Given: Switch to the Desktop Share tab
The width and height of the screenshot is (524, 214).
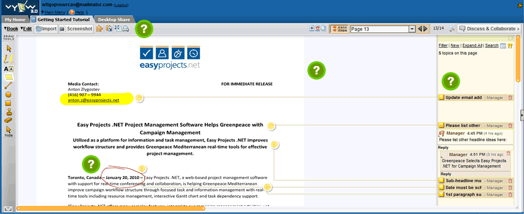Looking at the screenshot, I should [x=114, y=20].
